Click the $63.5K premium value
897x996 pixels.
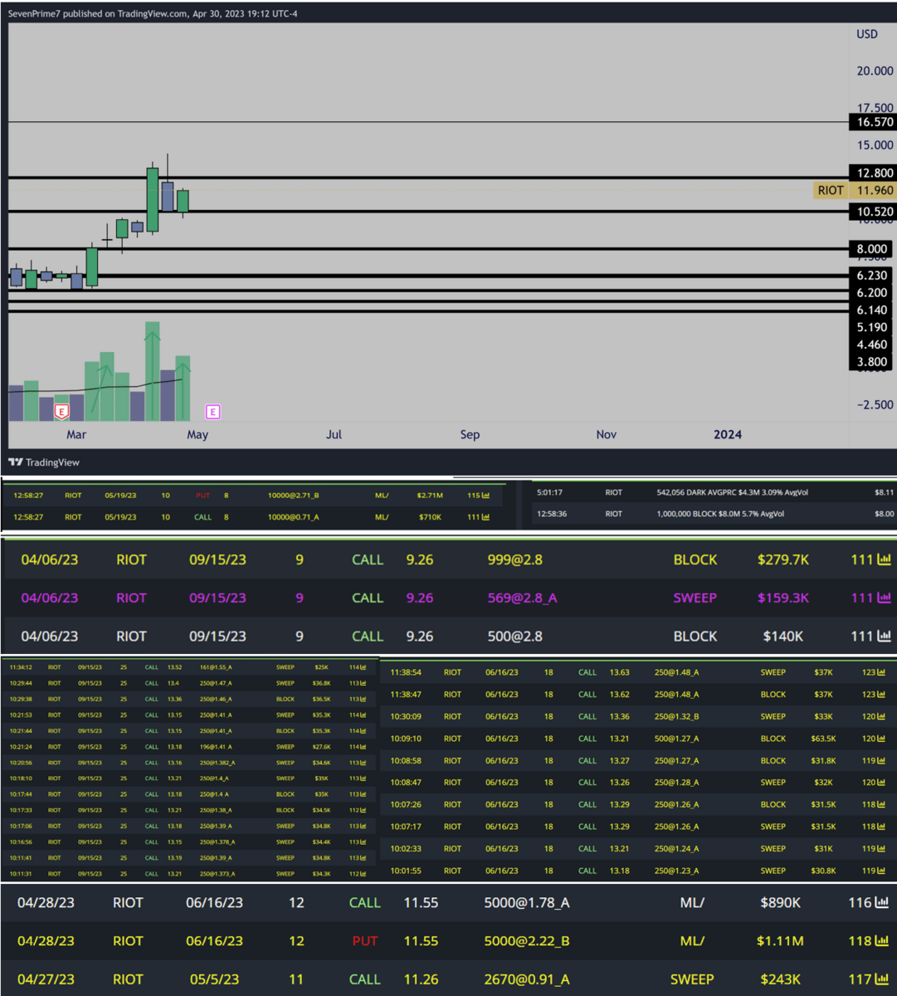click(823, 739)
